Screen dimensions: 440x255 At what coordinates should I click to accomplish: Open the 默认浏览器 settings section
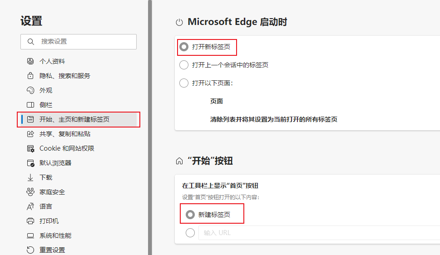55,163
